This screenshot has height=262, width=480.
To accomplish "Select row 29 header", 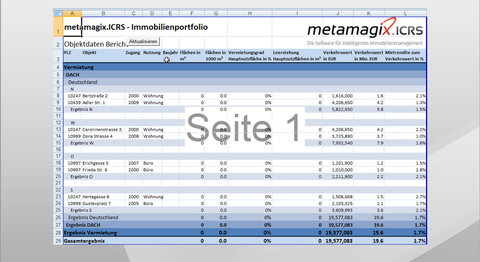I will pos(58,241).
